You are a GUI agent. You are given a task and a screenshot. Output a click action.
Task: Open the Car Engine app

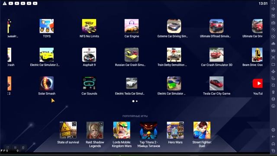pyautogui.click(x=132, y=26)
